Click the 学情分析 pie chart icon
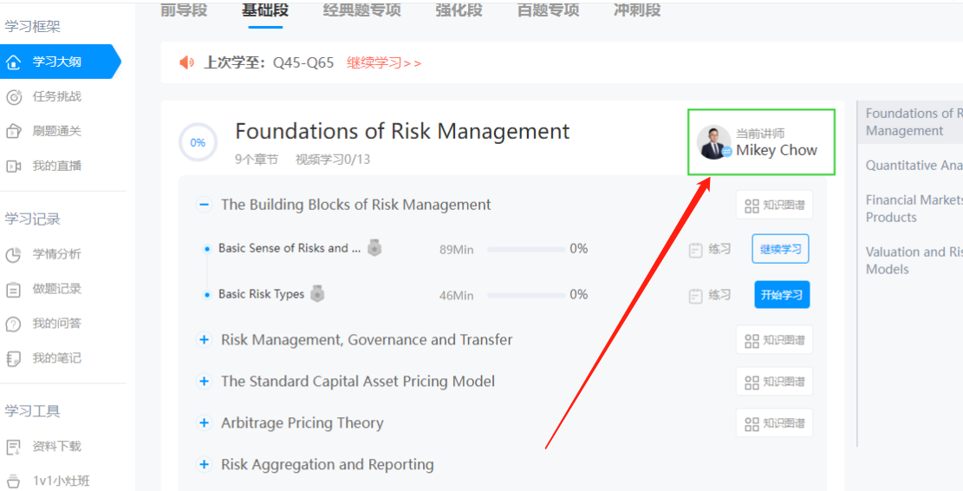Image resolution: width=963 pixels, height=491 pixels. tap(13, 254)
